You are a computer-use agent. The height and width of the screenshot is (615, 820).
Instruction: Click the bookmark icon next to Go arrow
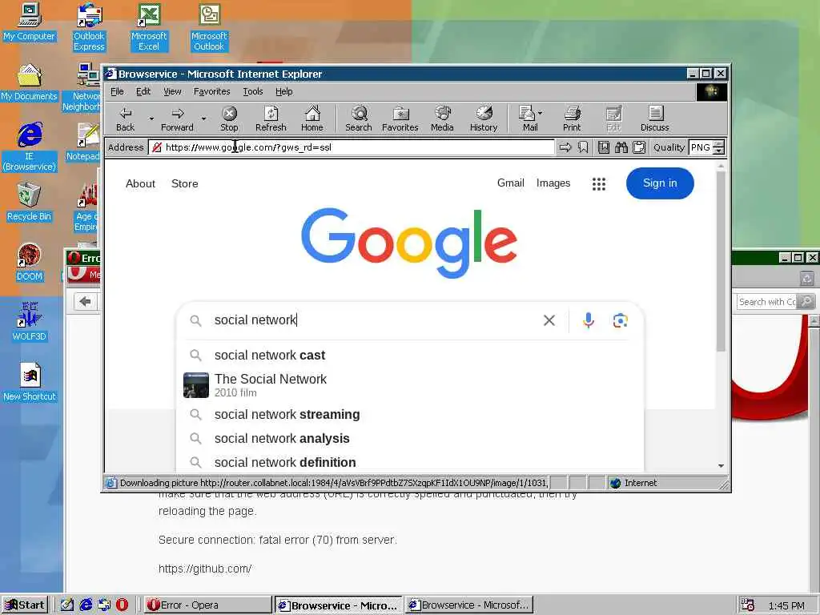[583, 147]
